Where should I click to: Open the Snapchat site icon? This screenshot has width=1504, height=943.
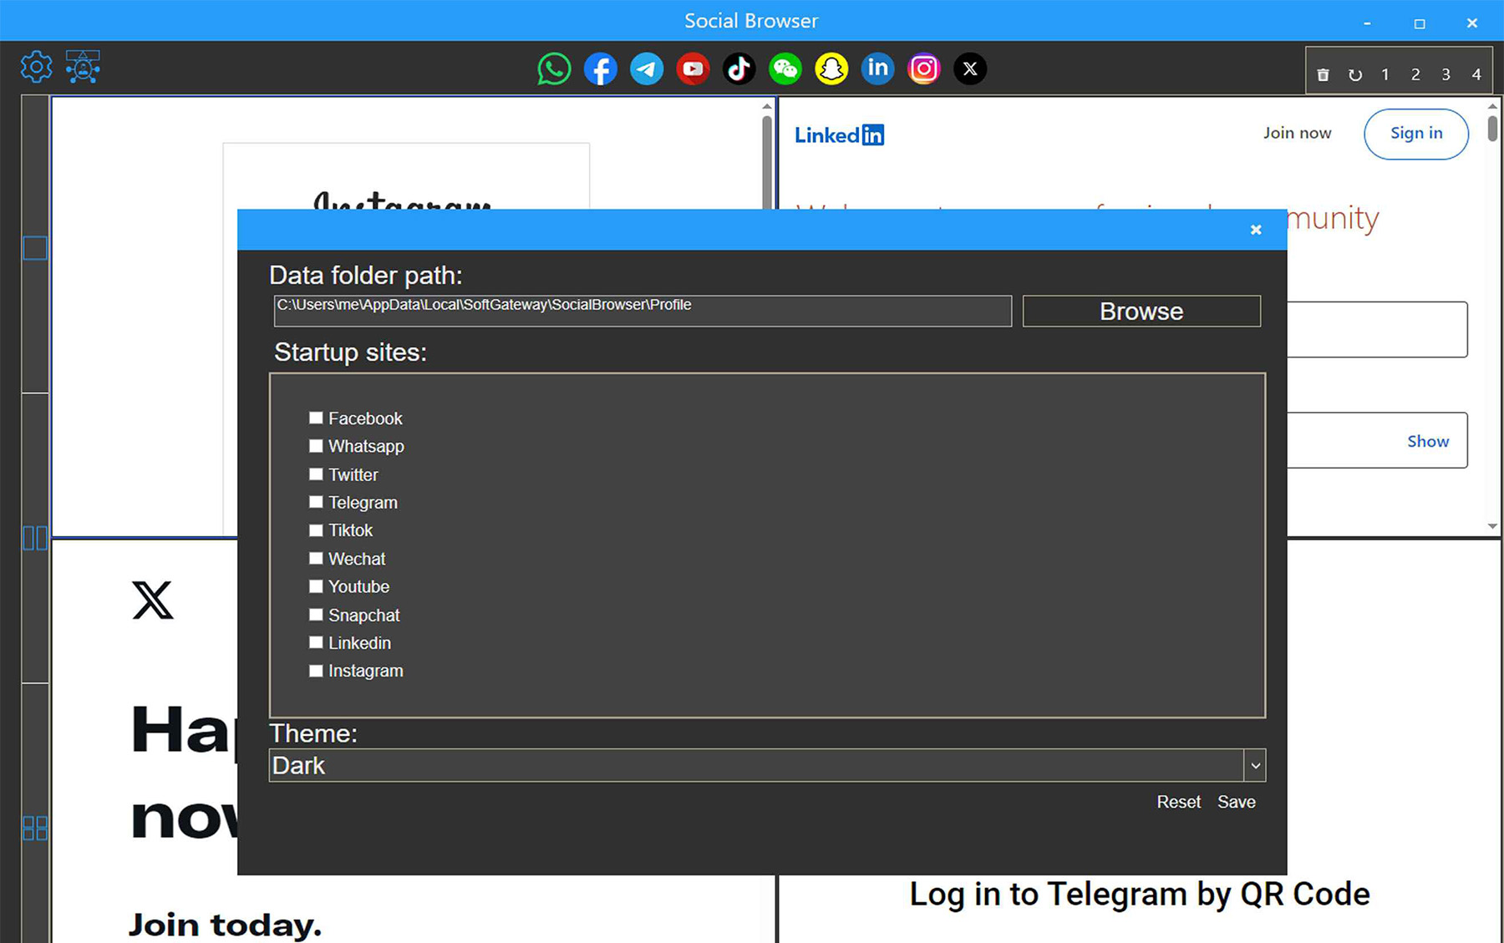pos(831,68)
